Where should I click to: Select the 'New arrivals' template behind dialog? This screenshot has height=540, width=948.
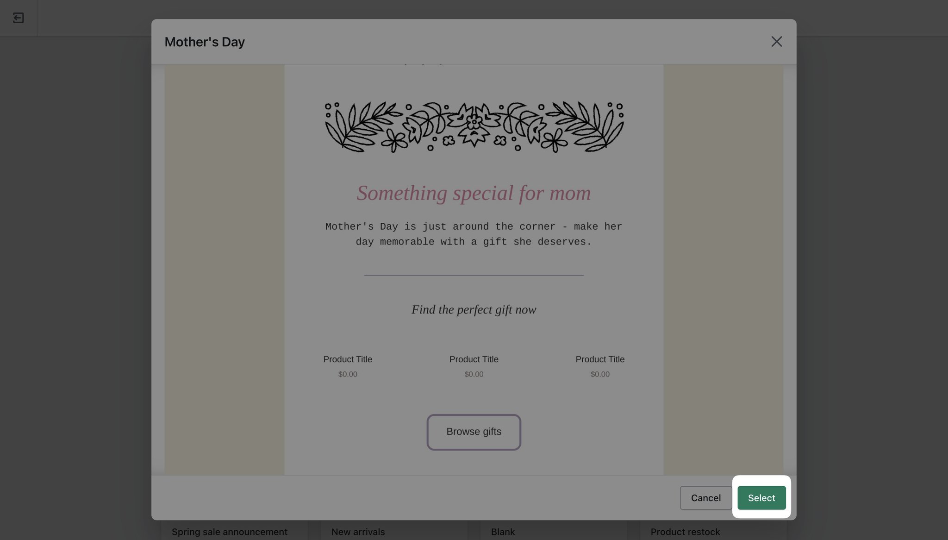pos(358,532)
